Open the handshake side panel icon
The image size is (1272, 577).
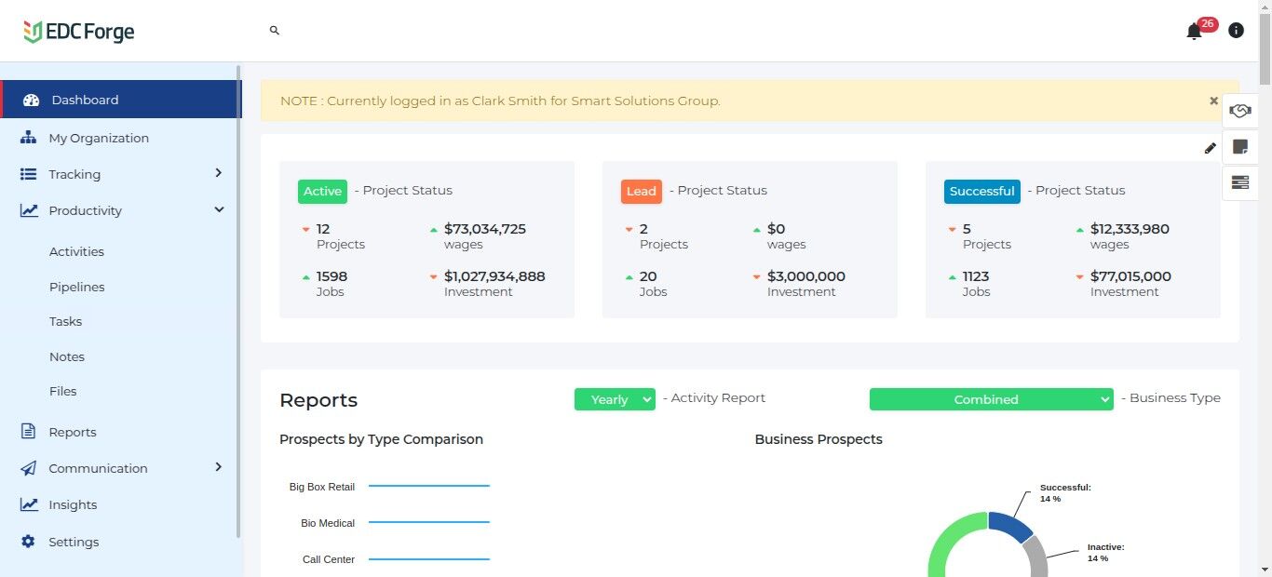[x=1239, y=111]
